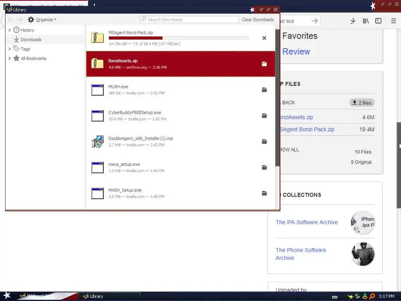The height and width of the screenshot is (301, 401).
Task: Open the browser library bookshelf icon
Action: click(x=366, y=21)
